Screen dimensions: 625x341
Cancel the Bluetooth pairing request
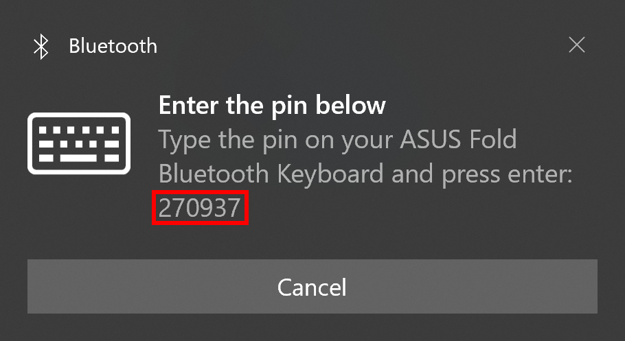[312, 286]
